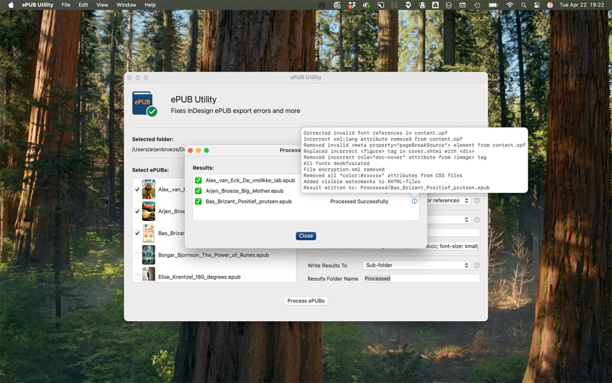
Task: Click the green zoom light on results dialog
Action: (x=207, y=150)
